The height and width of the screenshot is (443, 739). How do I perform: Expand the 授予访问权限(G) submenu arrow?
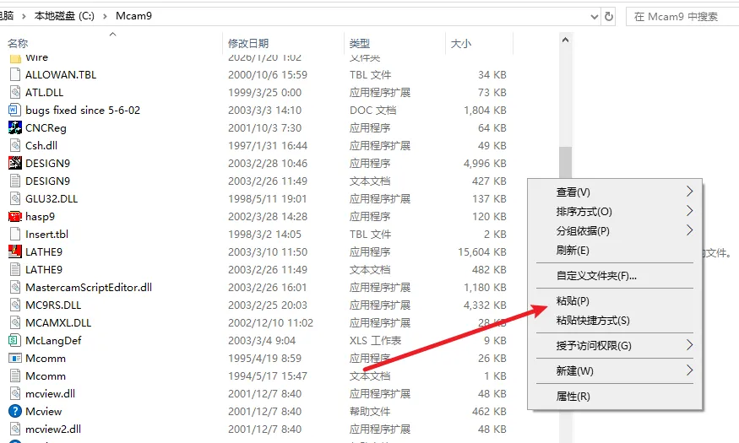point(689,345)
